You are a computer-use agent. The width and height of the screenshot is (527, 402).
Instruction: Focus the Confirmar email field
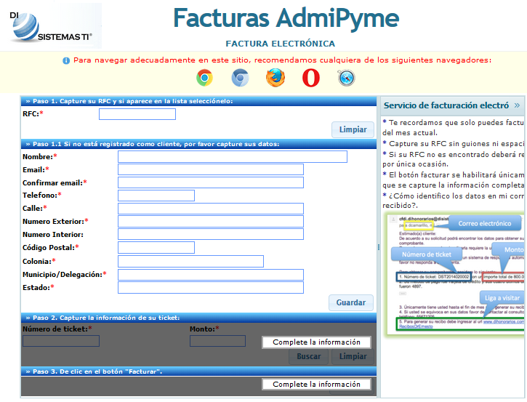(211, 182)
